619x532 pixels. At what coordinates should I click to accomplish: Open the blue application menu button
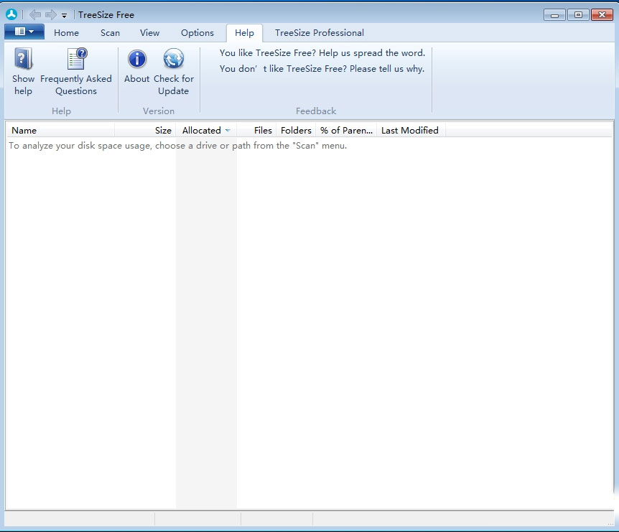[24, 32]
